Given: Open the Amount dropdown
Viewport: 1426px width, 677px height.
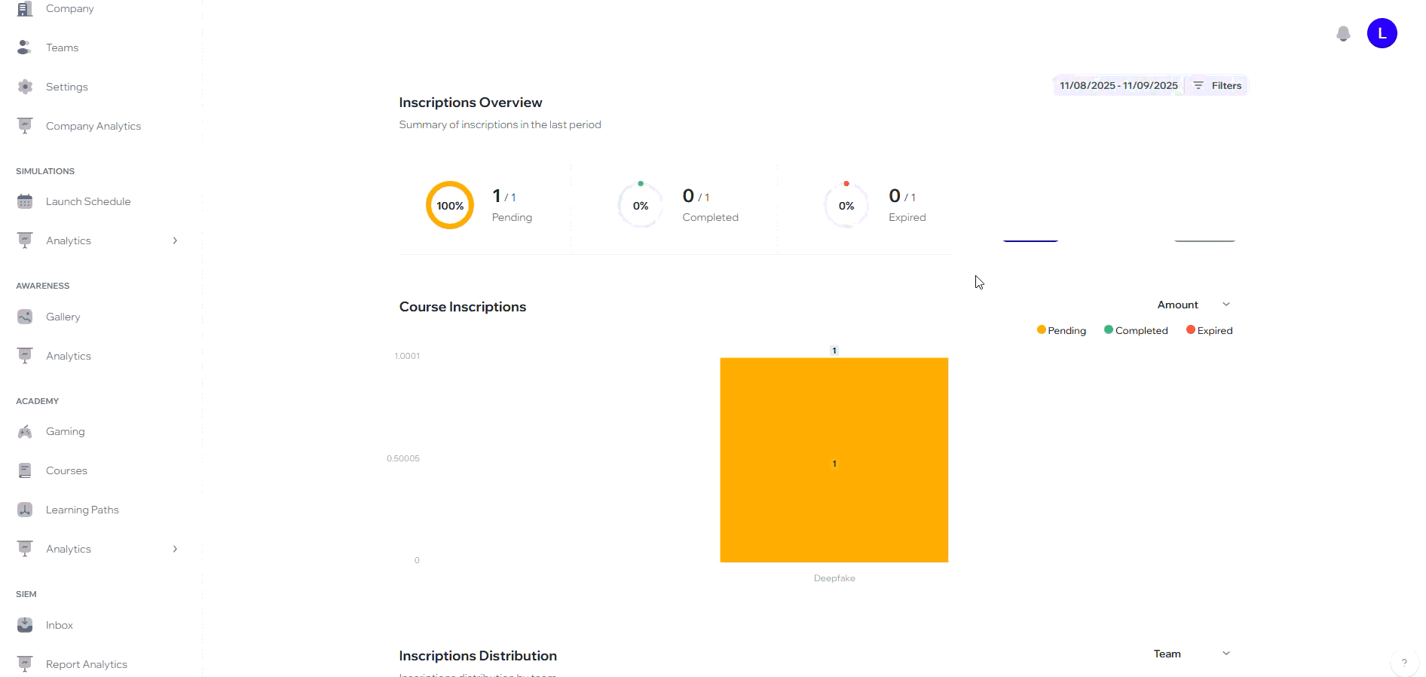Looking at the screenshot, I should click(1193, 305).
